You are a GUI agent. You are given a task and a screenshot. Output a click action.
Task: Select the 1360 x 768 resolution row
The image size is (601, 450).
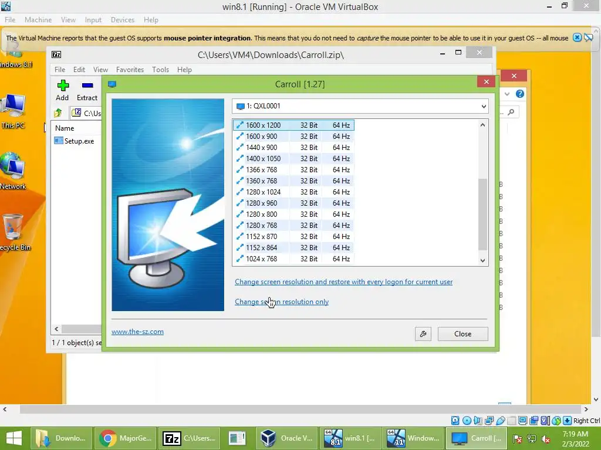293,180
